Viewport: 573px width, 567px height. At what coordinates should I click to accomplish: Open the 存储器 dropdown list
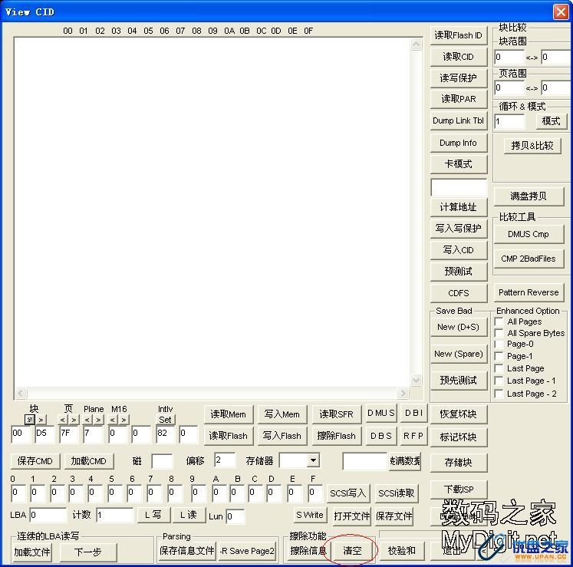tap(313, 460)
